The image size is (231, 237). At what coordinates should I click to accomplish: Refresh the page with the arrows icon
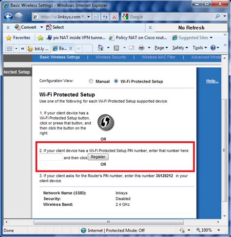[x=105, y=17]
